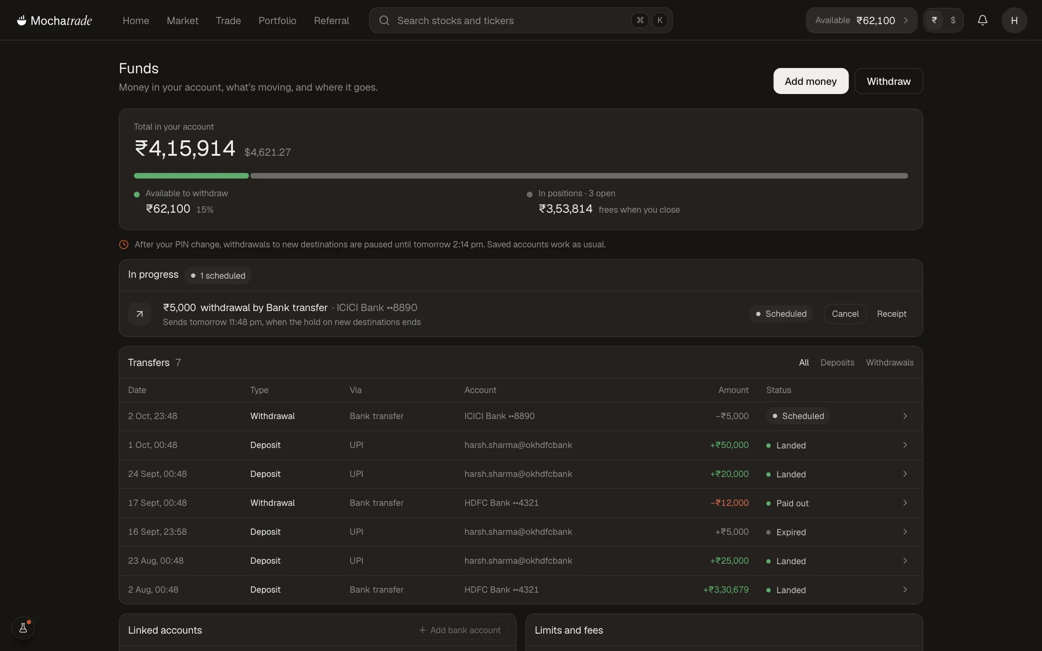Click amount −₹12,000

[730, 503]
